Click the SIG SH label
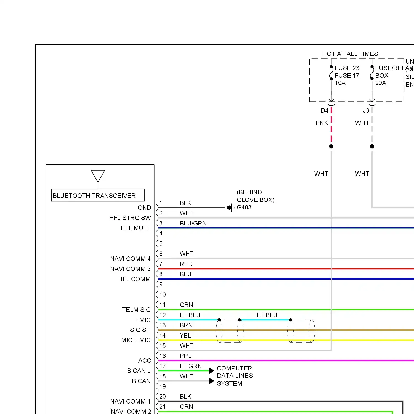The height and width of the screenshot is (414, 414). [x=140, y=330]
